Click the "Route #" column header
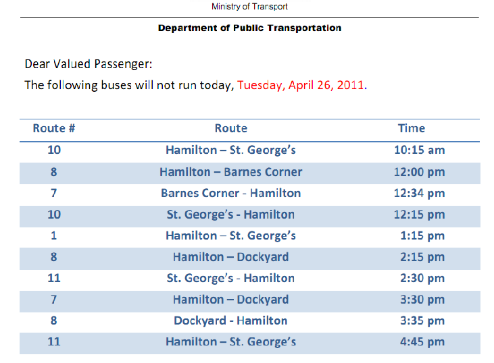The height and width of the screenshot is (363, 494). (x=53, y=128)
